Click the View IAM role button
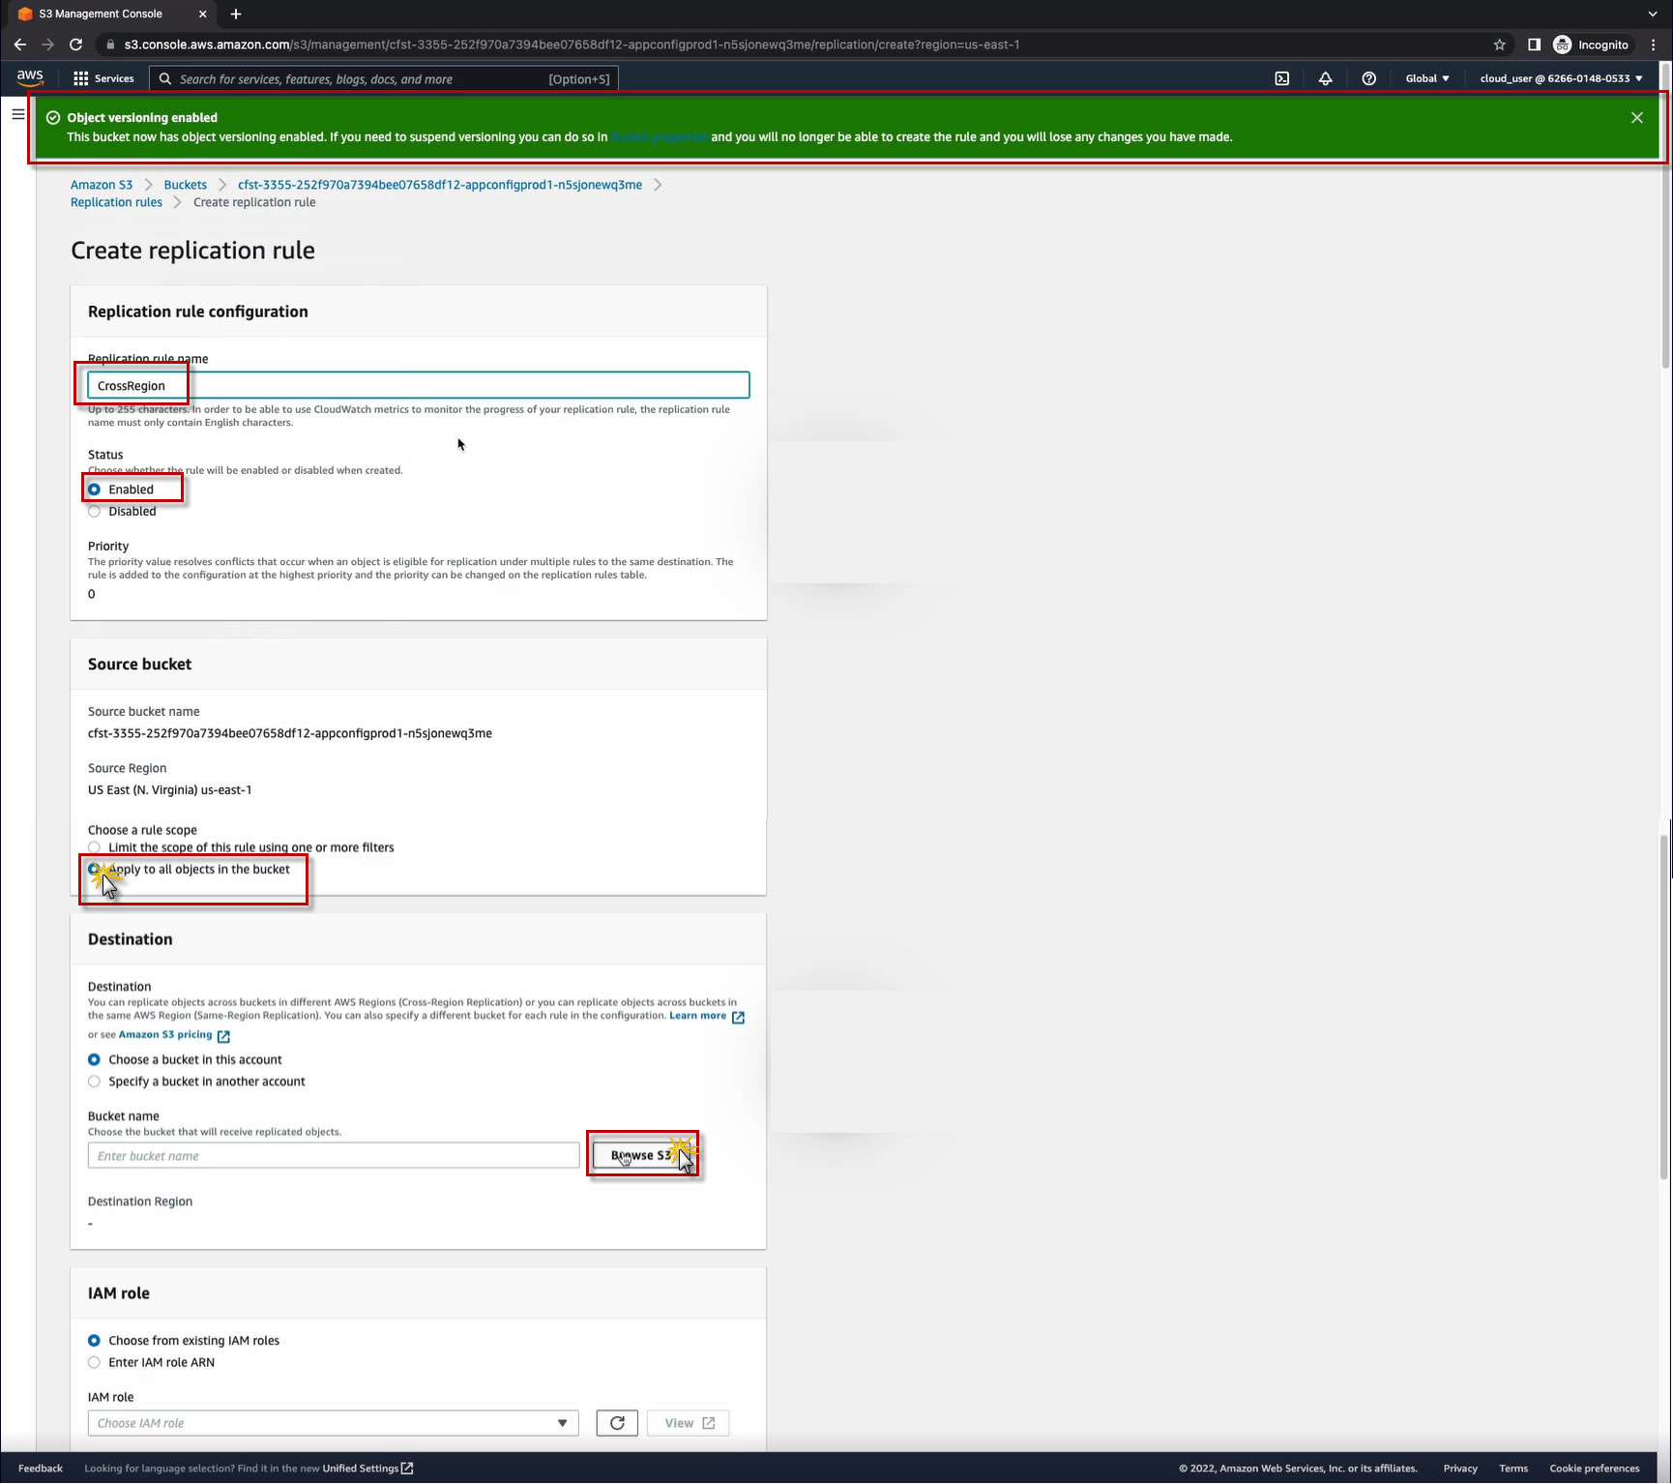Viewport: 1673px width, 1484px height. tap(689, 1423)
